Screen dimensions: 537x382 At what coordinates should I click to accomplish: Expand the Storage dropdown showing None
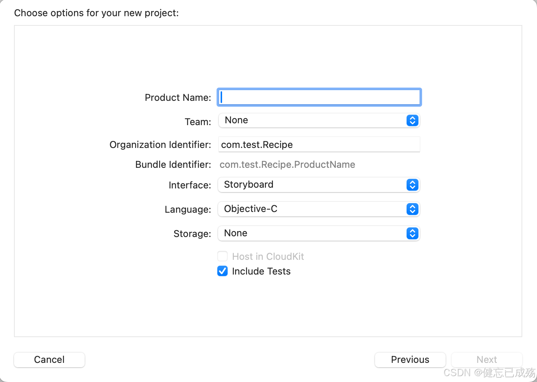point(312,233)
